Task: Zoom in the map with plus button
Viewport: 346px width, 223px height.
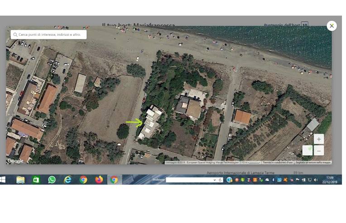Action: click(x=319, y=139)
